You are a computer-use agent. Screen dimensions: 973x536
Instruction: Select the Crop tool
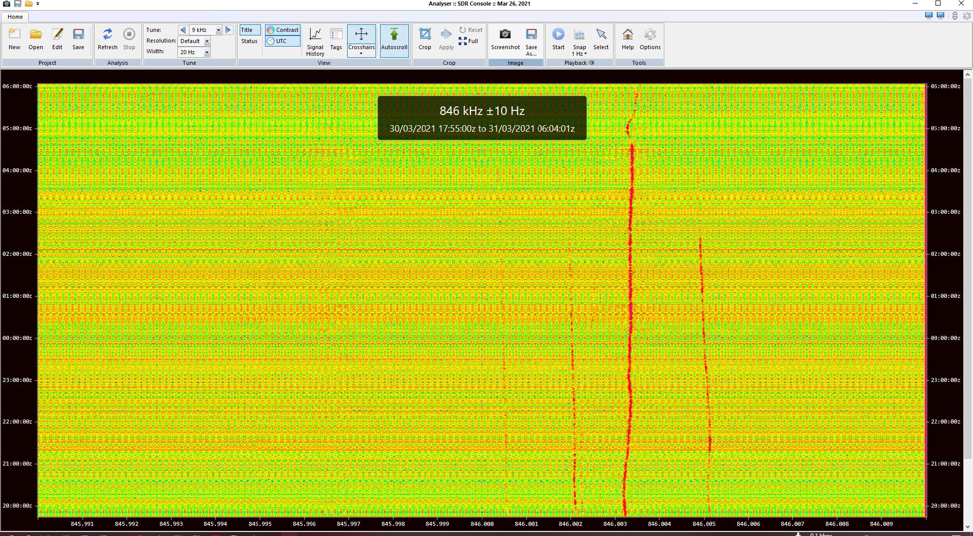point(425,39)
